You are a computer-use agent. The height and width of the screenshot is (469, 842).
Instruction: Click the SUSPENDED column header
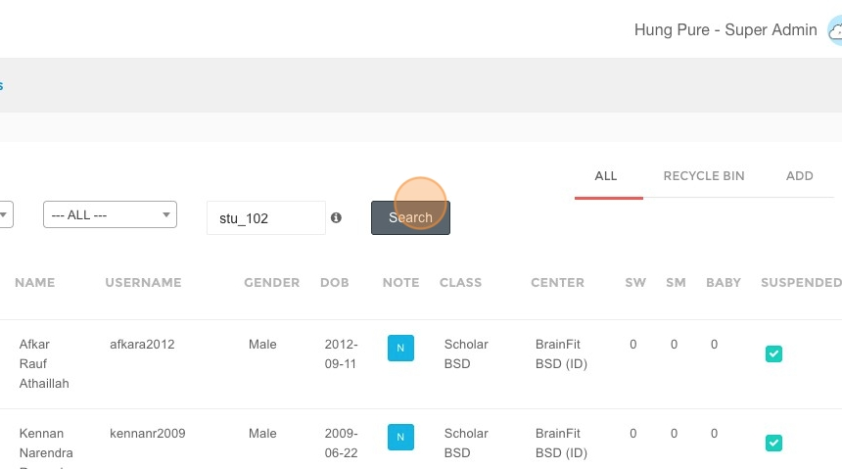801,283
